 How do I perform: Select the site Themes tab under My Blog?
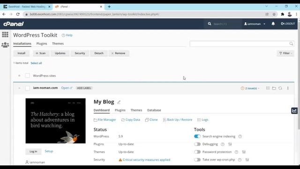pos(136,110)
